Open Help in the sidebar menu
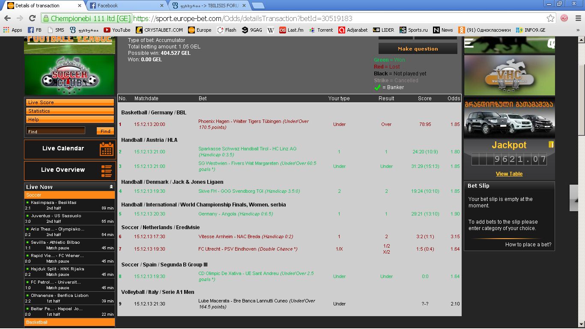This screenshot has width=585, height=329. tap(70, 120)
